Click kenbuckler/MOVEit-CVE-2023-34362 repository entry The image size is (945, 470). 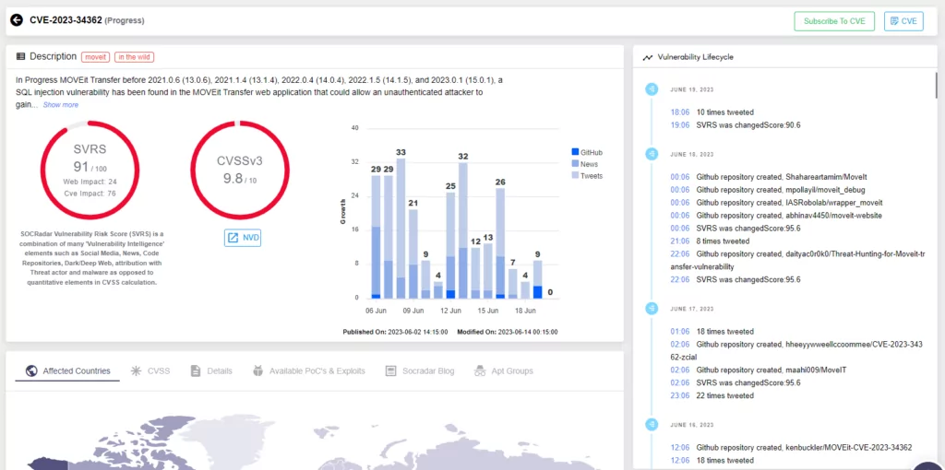click(x=804, y=448)
